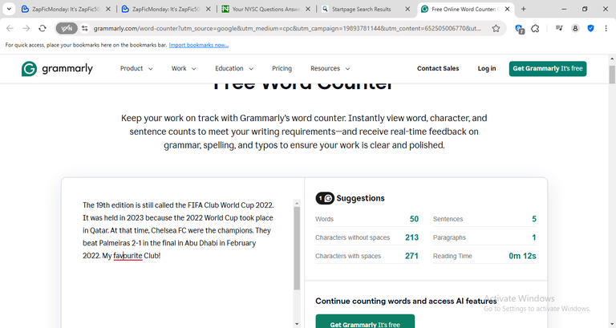Reload the current page

click(x=43, y=28)
